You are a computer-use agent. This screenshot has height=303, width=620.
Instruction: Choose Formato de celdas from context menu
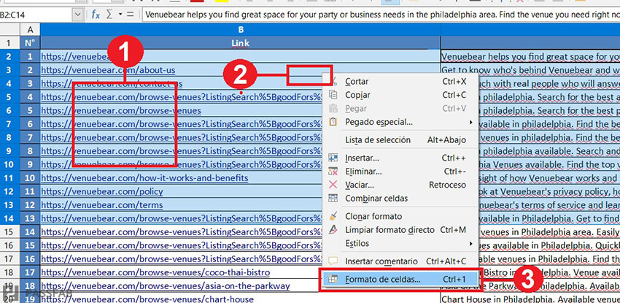[382, 279]
